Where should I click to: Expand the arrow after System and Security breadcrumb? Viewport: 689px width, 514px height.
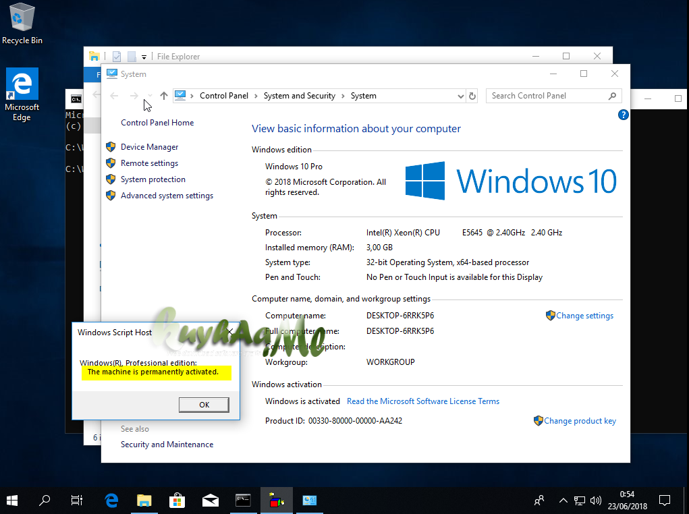pos(343,96)
